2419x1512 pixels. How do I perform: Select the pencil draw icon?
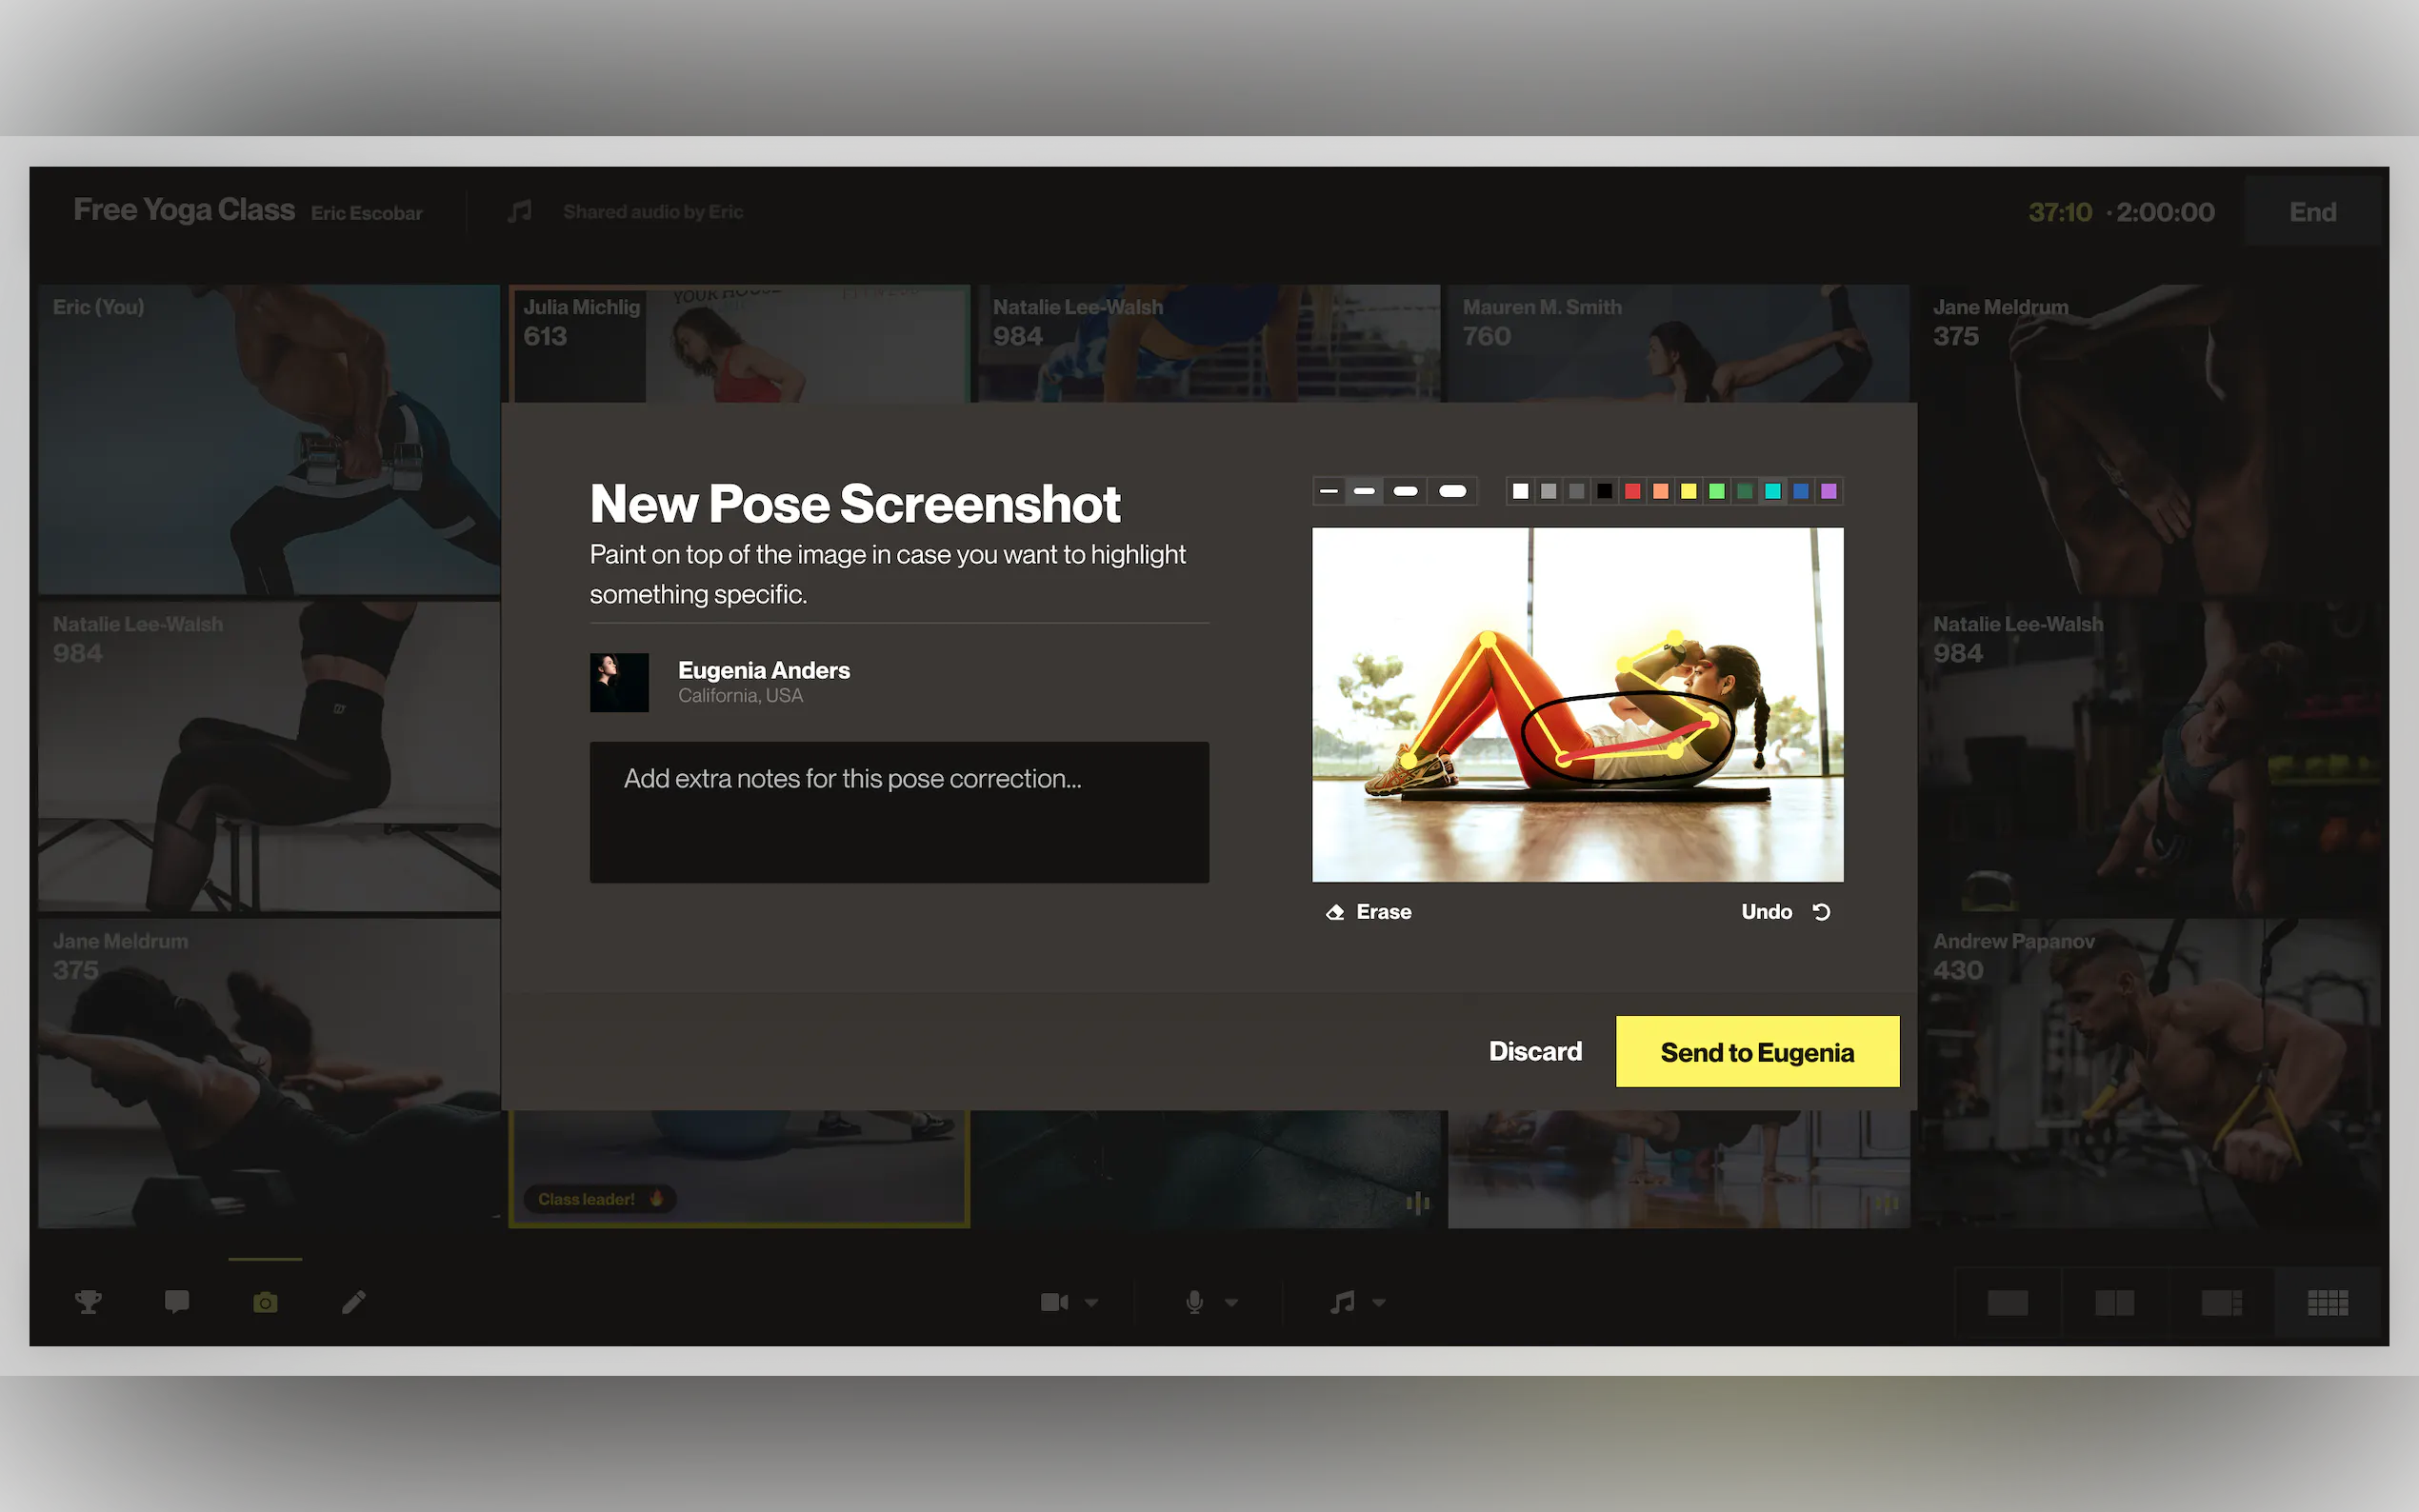point(353,1302)
